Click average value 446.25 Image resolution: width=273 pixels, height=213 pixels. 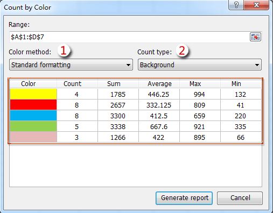158,95
